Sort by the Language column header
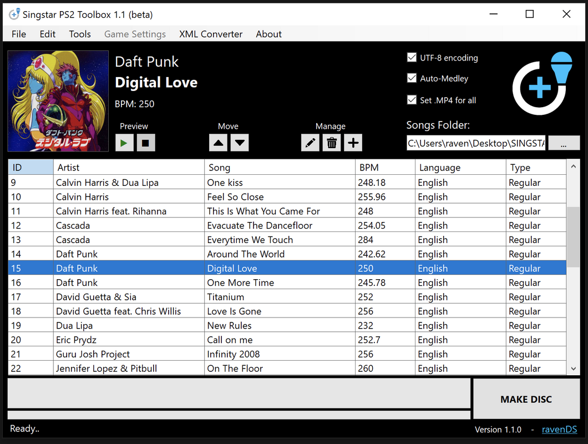Viewport: 588px width, 444px height. pyautogui.click(x=461, y=168)
